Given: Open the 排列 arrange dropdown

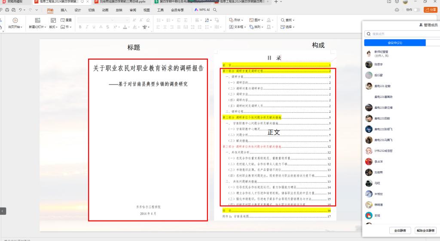Looking at the screenshot, I should coord(257,27).
